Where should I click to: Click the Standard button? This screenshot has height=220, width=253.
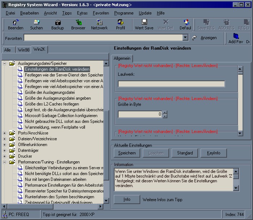[185, 153]
